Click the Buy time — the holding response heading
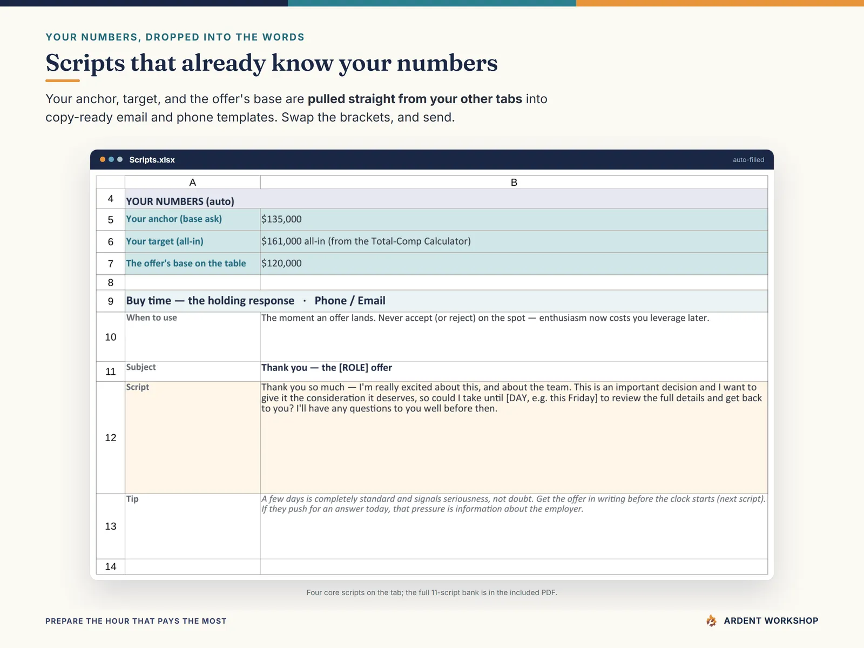 210,301
